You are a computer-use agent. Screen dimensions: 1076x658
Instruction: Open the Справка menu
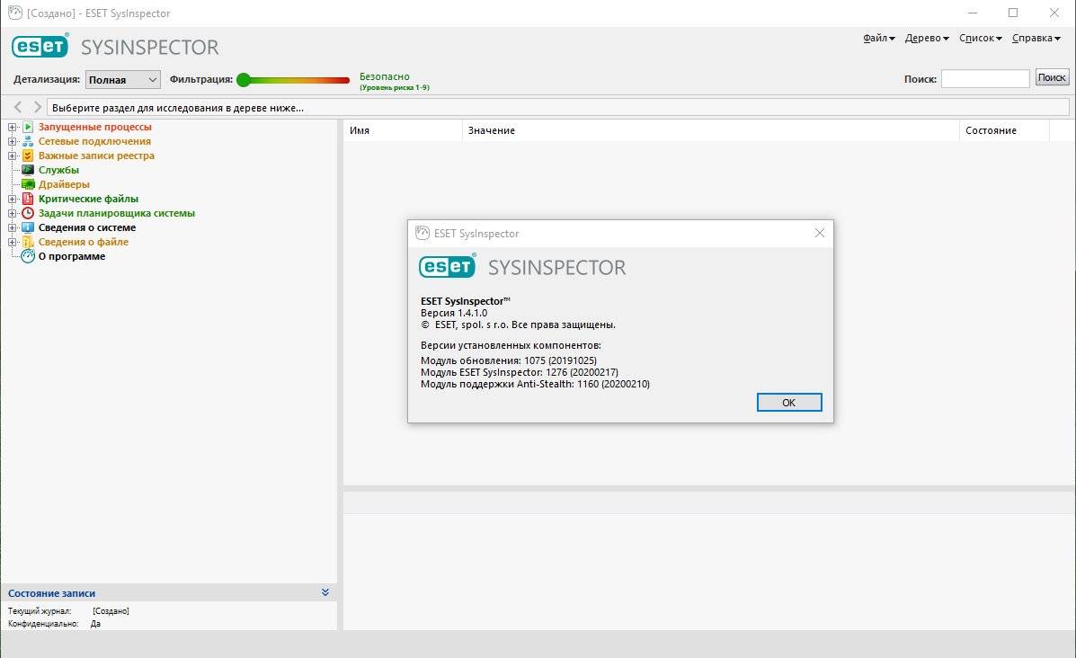coord(1036,39)
